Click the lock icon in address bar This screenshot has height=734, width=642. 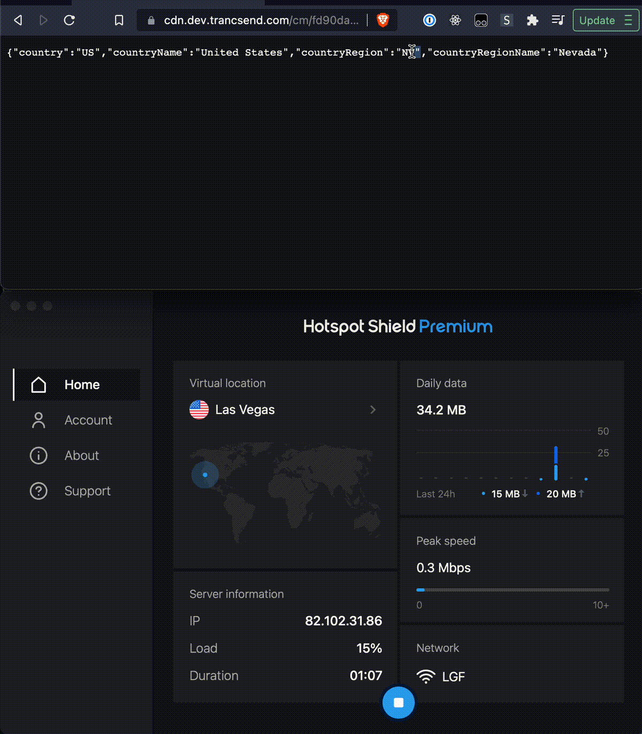pos(151,20)
